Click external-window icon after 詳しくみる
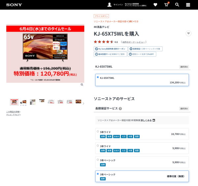This screenshot has width=198, height=186. [154, 120]
